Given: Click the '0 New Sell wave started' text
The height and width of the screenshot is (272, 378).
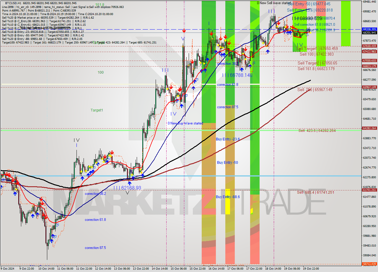Looking at the screenshot, I should tap(274, 3).
